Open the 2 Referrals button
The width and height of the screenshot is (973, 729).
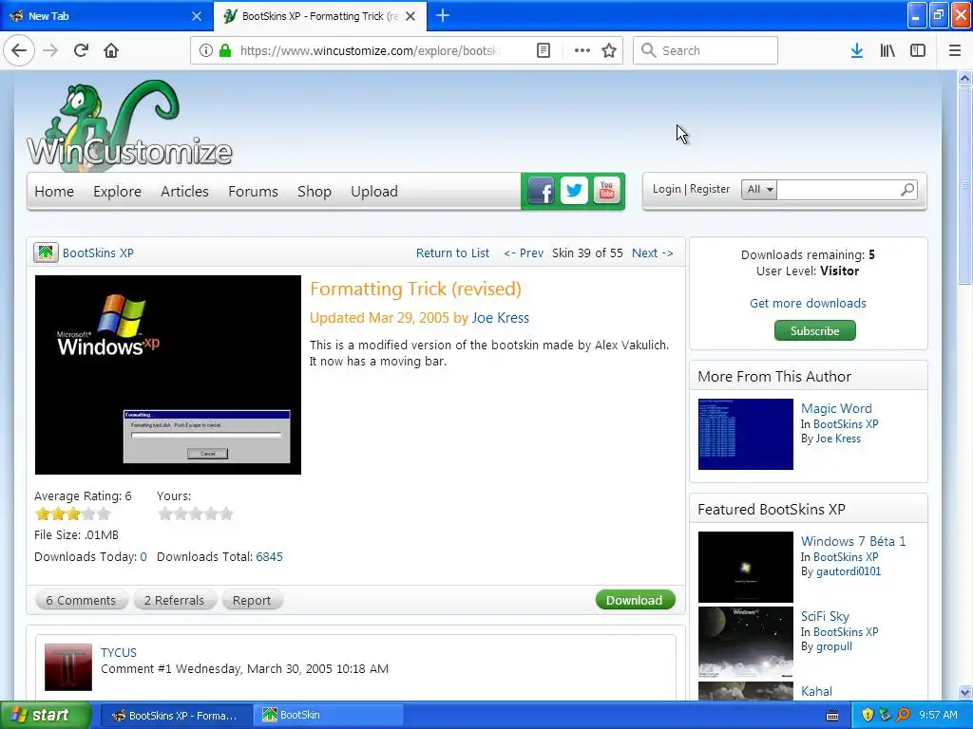pos(174,600)
